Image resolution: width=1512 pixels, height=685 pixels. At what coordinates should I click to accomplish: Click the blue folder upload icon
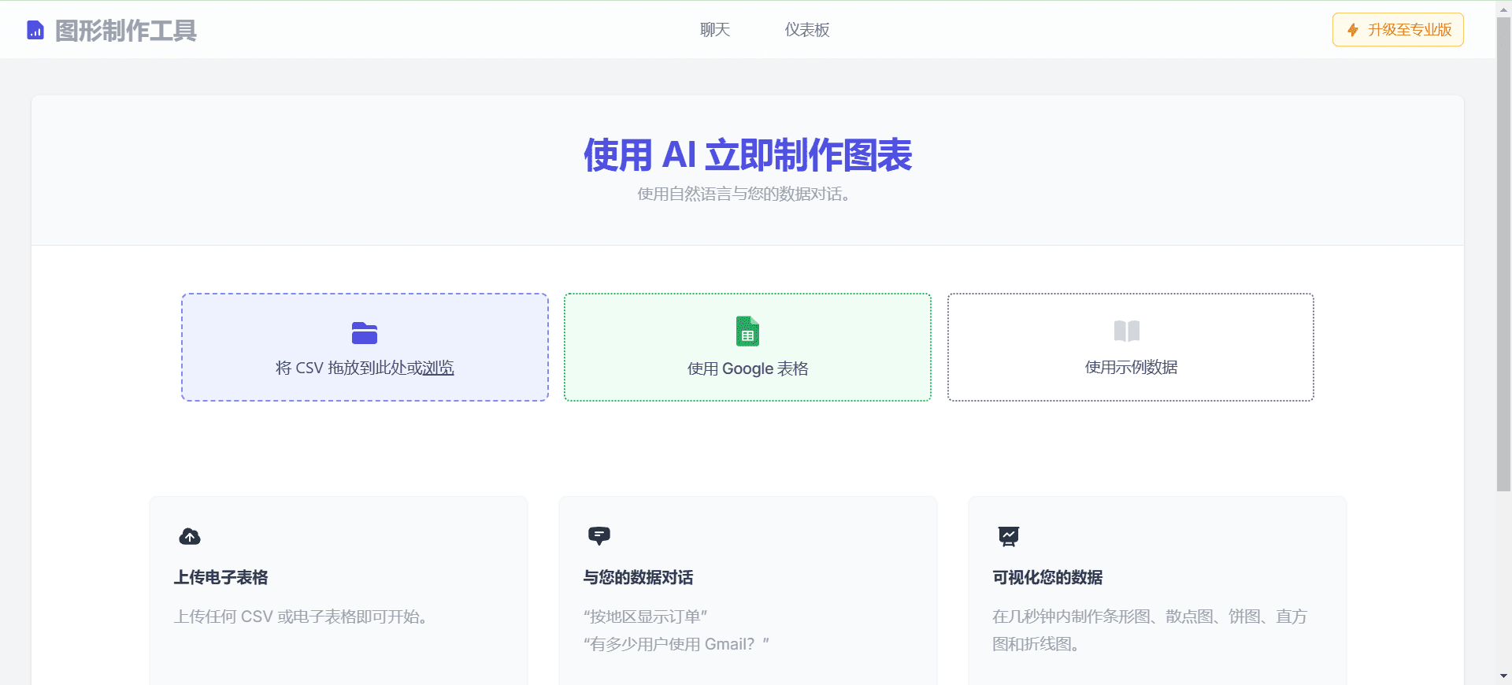point(365,333)
